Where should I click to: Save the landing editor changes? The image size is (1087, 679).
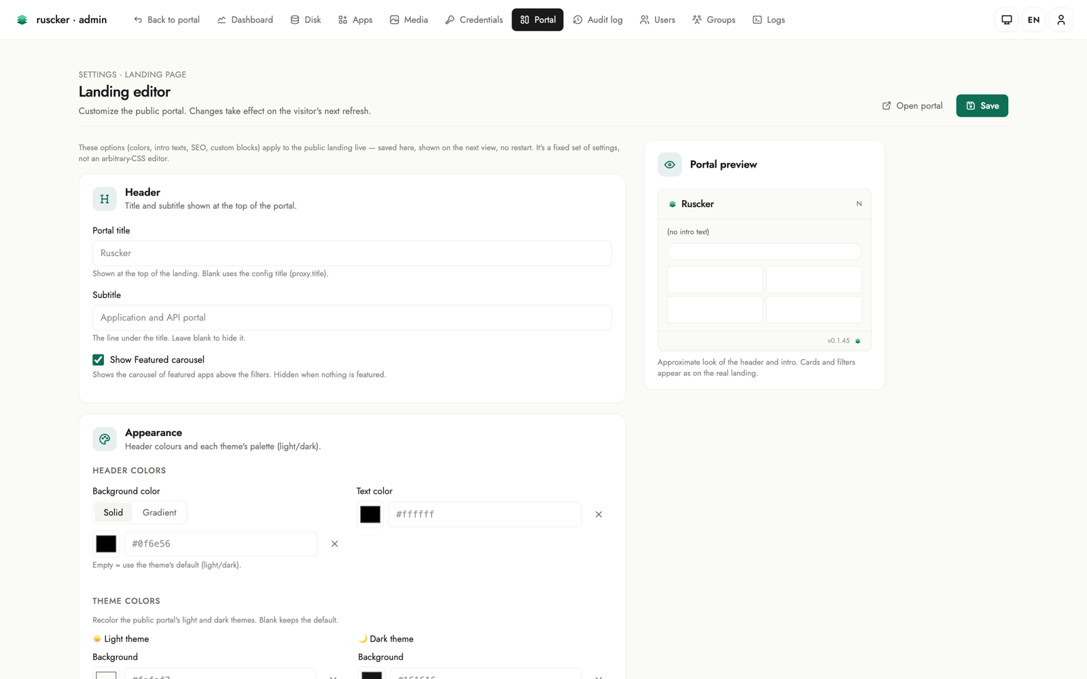coord(982,106)
